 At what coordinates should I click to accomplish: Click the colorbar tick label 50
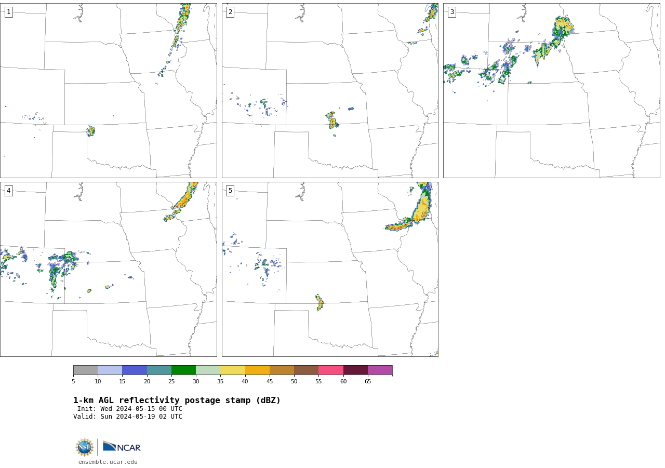tap(294, 382)
